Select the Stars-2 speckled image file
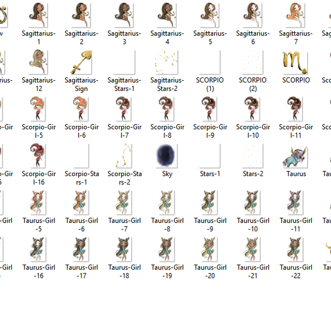The height and width of the screenshot is (331, 331). (x=253, y=156)
